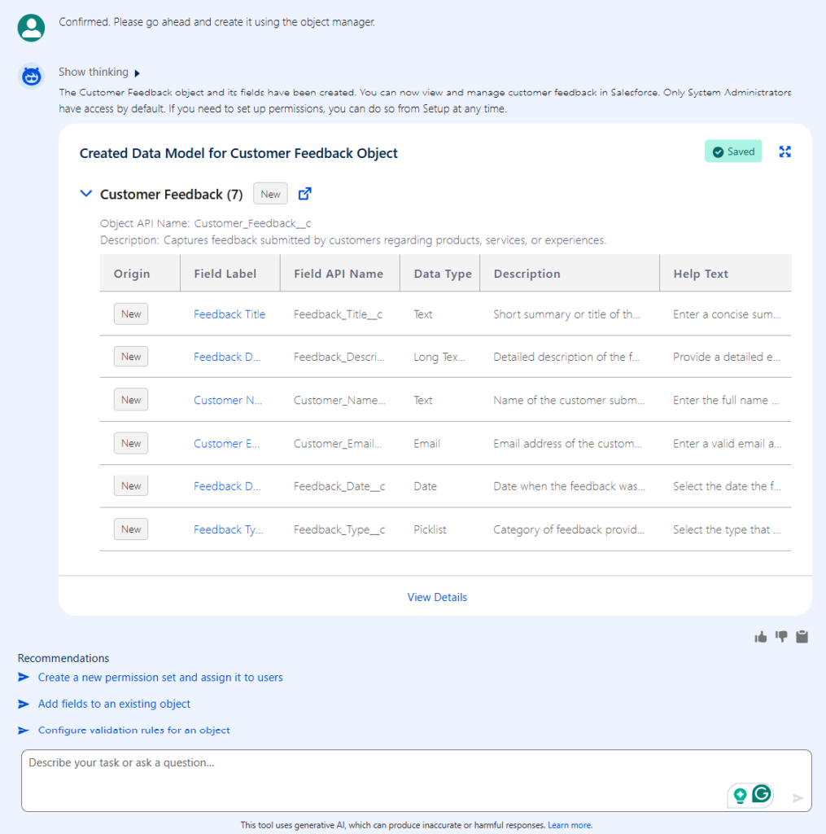Copy response with clipboard icon
The width and height of the screenshot is (826, 834).
802,637
